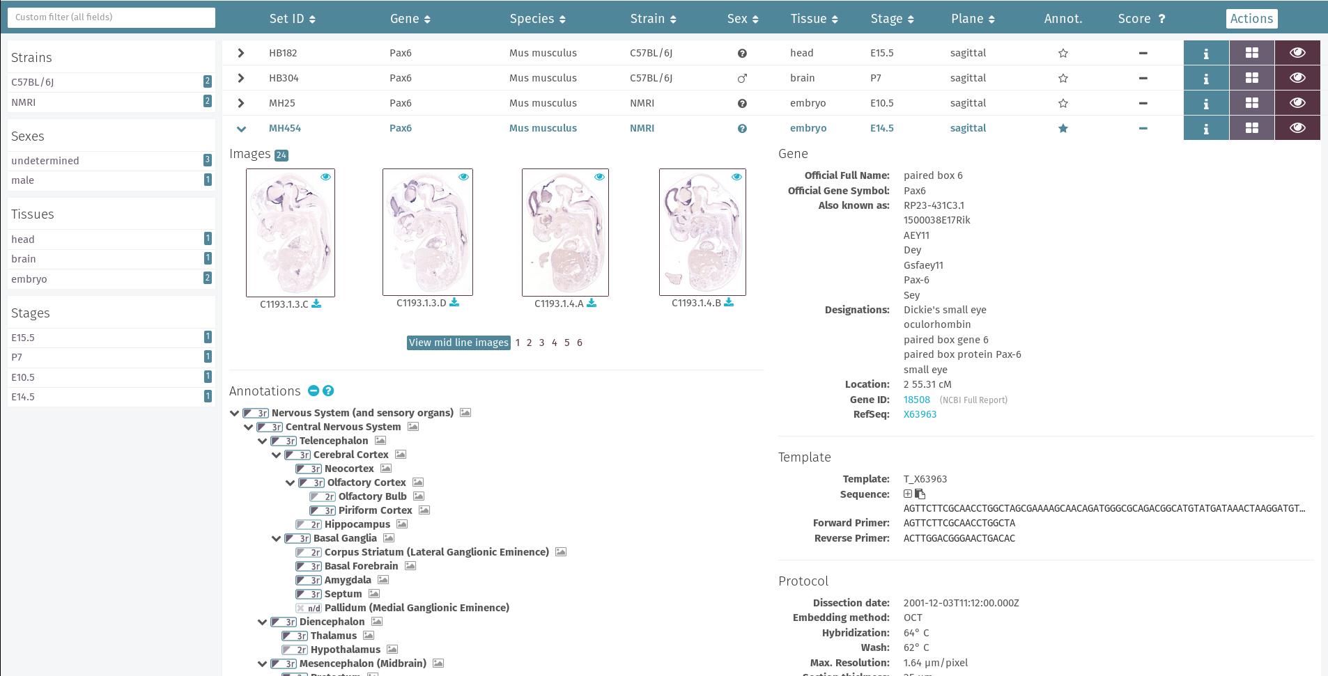Open eye viewer for MH454 row
1328x676 pixels.
tap(1297, 128)
